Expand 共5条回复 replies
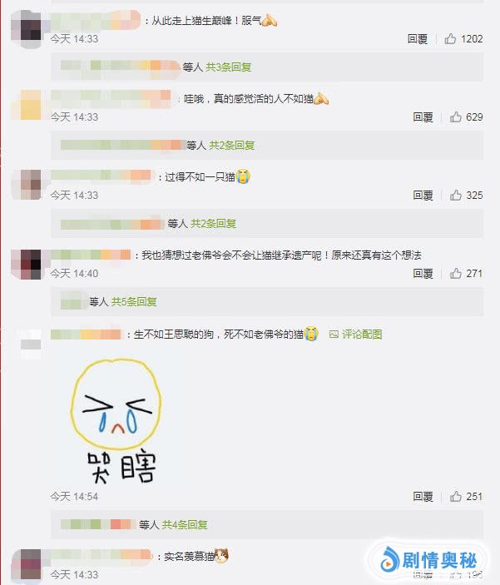Image resolution: width=500 pixels, height=585 pixels. [x=134, y=301]
